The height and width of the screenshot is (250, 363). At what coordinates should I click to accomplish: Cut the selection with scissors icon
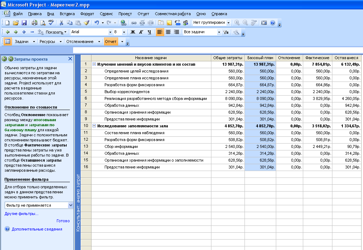coord(61,23)
